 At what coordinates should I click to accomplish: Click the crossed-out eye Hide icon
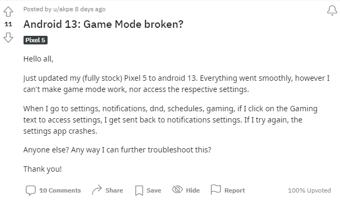[177, 189]
